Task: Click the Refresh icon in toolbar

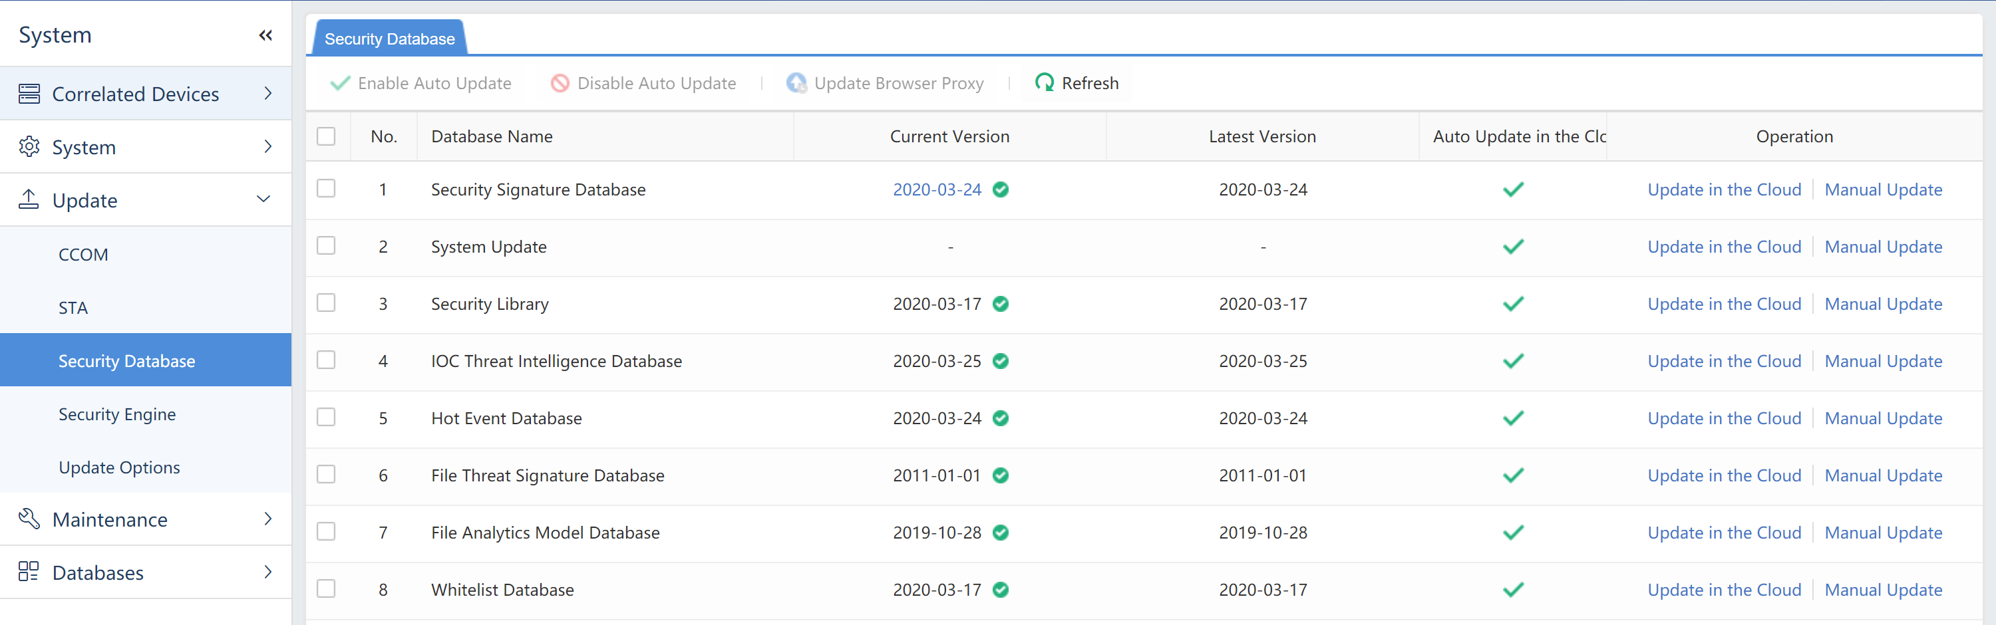Action: tap(1045, 83)
